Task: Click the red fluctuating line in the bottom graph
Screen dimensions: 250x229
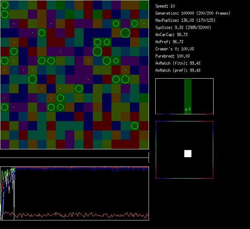Action: coord(71,215)
